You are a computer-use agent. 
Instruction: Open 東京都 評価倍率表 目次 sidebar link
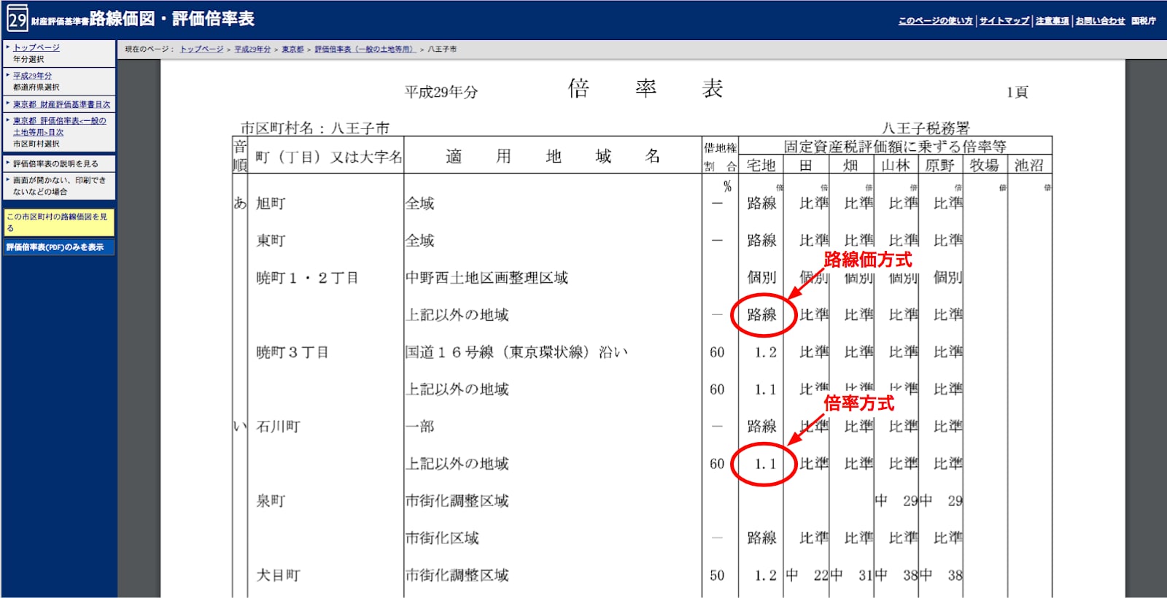[x=59, y=121]
